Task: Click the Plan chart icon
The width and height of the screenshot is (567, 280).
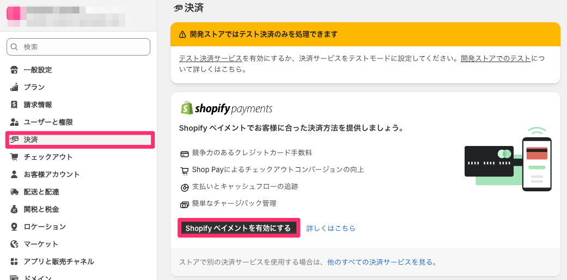Action: (x=14, y=87)
